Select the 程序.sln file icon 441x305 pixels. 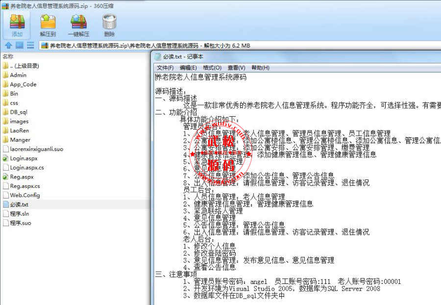tap(5, 214)
